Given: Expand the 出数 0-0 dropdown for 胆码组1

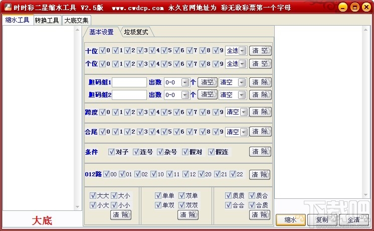Looking at the screenshot, I should (x=185, y=82).
